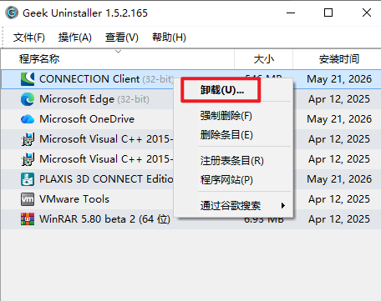
Task: Select 注册表条目(R) context menu entry
Action: (231, 160)
